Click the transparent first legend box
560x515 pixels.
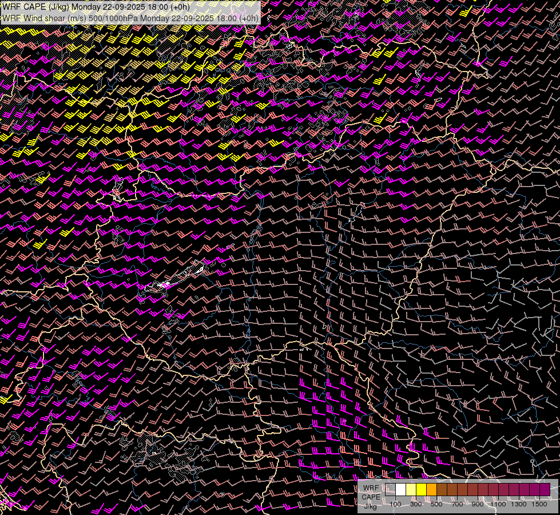391,490
